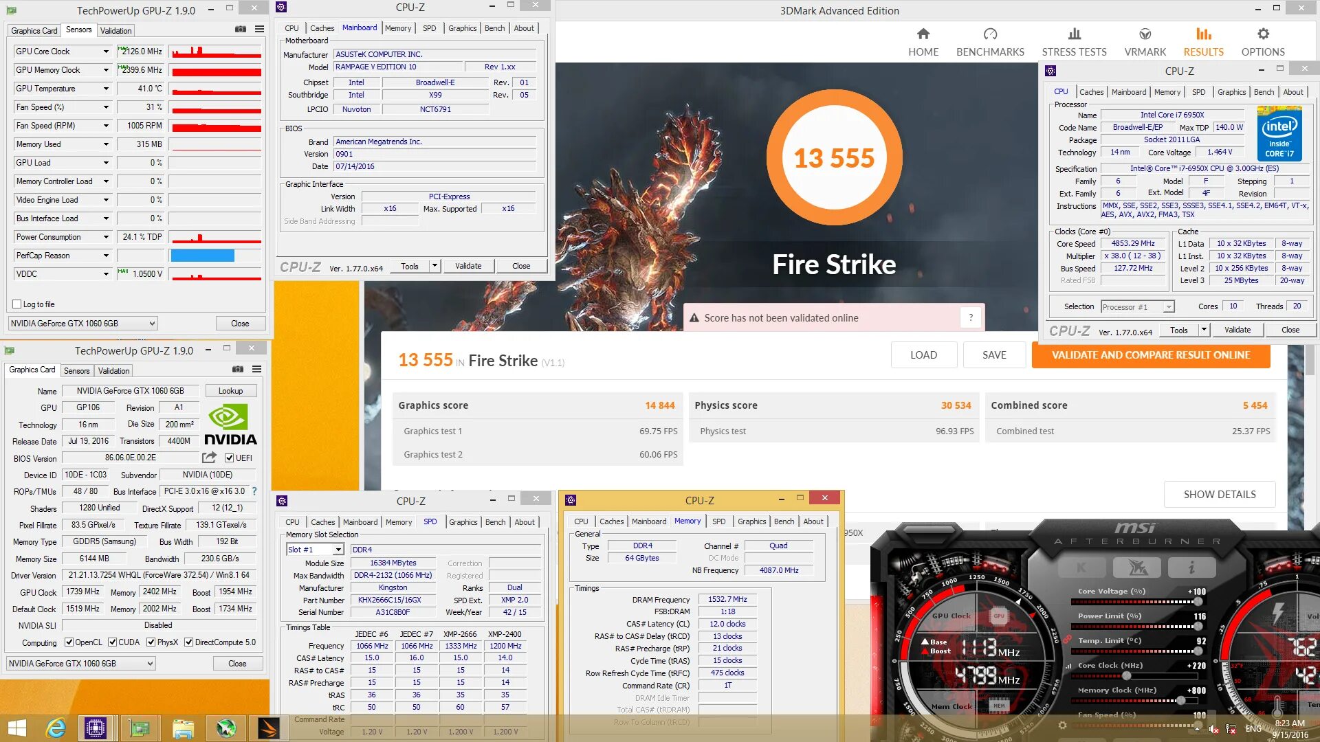Open the Processor #1 selection dropdown
This screenshot has width=1320, height=742.
1168,307
